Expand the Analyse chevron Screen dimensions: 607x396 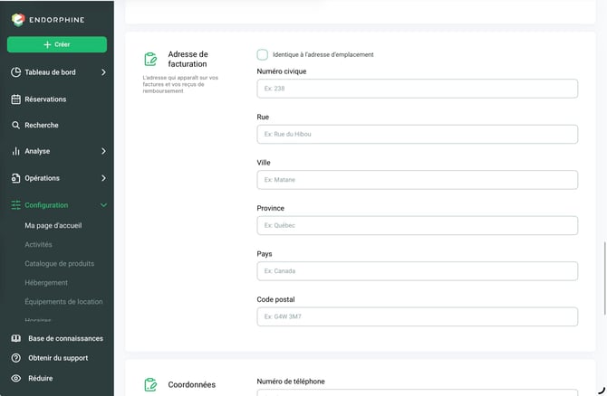pyautogui.click(x=103, y=151)
